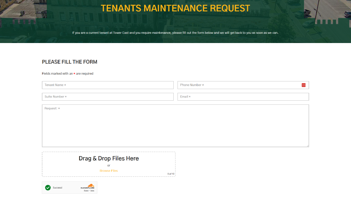This screenshot has height=197, width=351.
Task: Click into the Phone Number field
Action: (239, 85)
